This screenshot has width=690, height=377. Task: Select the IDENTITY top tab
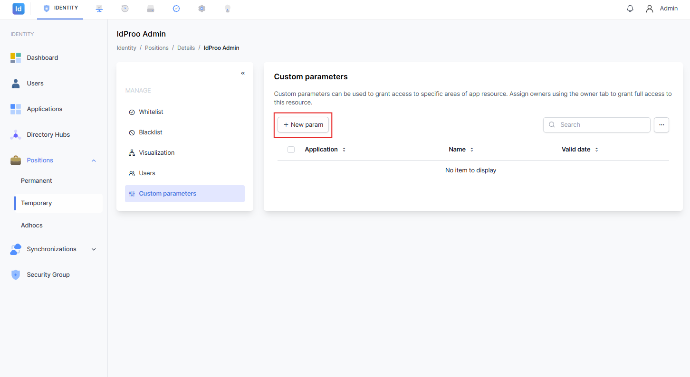pos(60,9)
